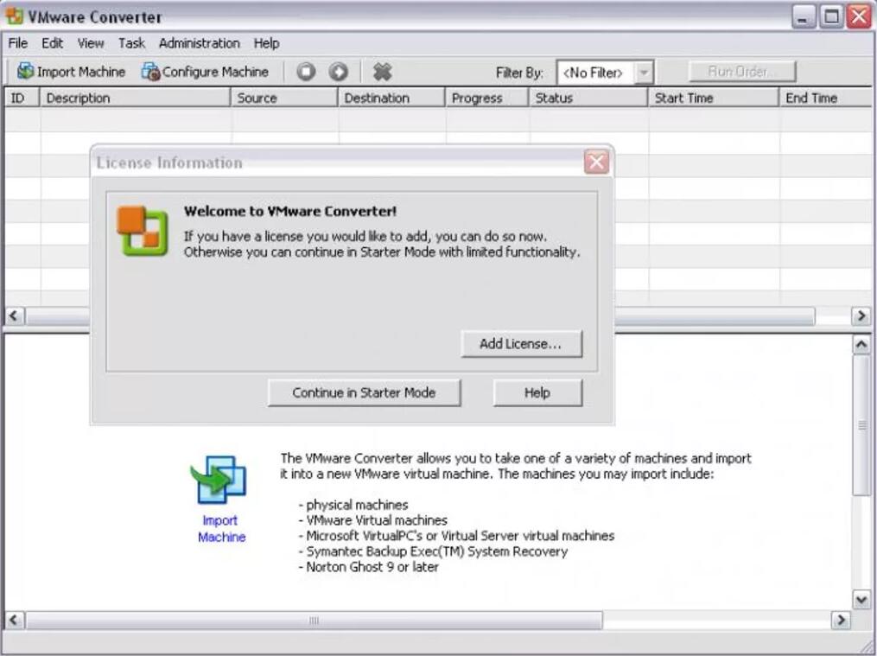Click the License Information dialog title
Screen dimensions: 877x656
pyautogui.click(x=169, y=162)
